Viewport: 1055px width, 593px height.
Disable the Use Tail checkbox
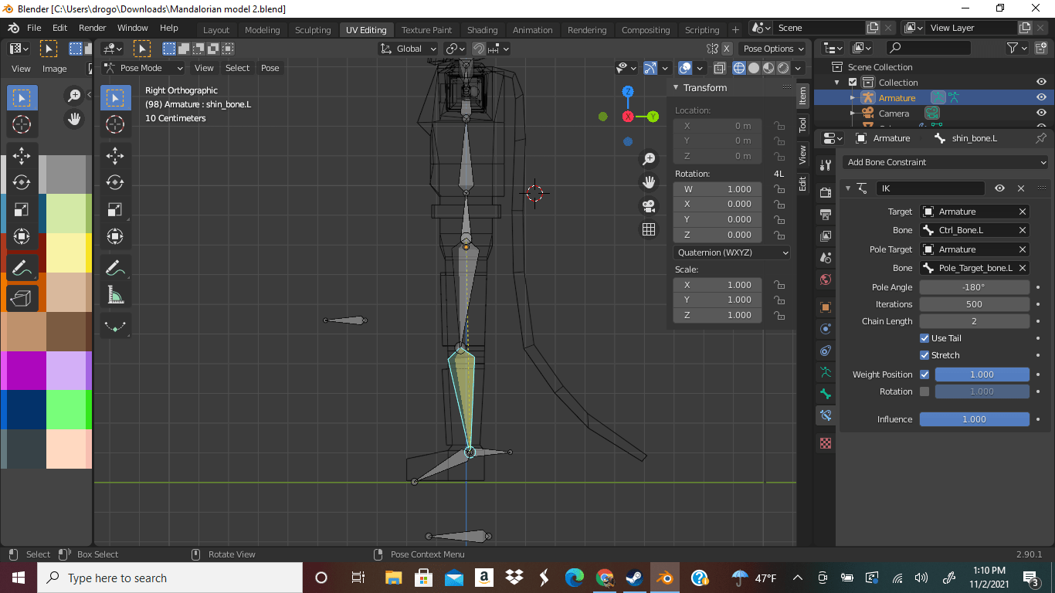point(924,337)
